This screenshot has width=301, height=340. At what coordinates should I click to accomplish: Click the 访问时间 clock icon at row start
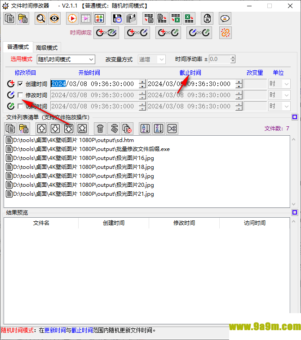pyautogui.click(x=11, y=106)
